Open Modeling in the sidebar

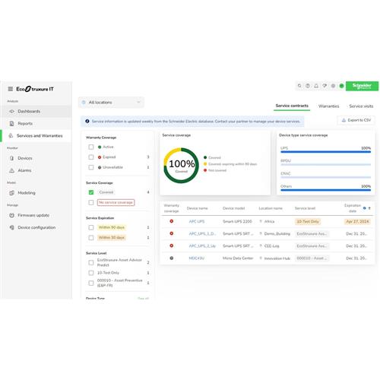(x=36, y=193)
